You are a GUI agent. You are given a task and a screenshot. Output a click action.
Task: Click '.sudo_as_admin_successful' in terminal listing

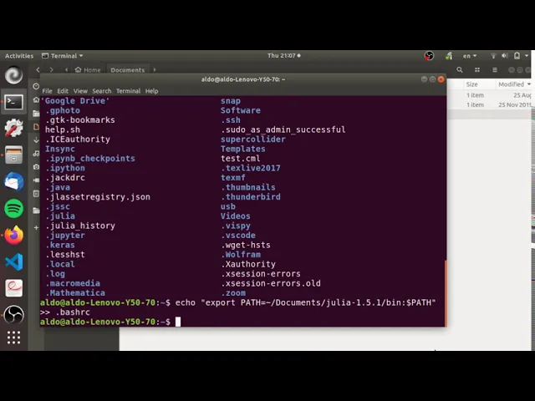click(x=283, y=129)
